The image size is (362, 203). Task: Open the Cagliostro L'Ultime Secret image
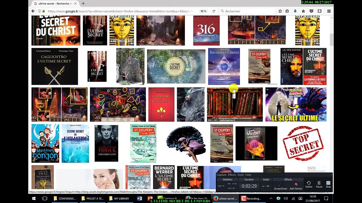click(x=55, y=67)
